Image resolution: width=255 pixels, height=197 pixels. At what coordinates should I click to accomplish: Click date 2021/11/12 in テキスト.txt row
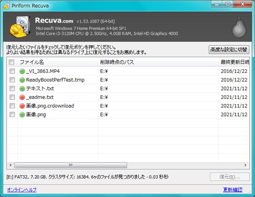[234, 89]
